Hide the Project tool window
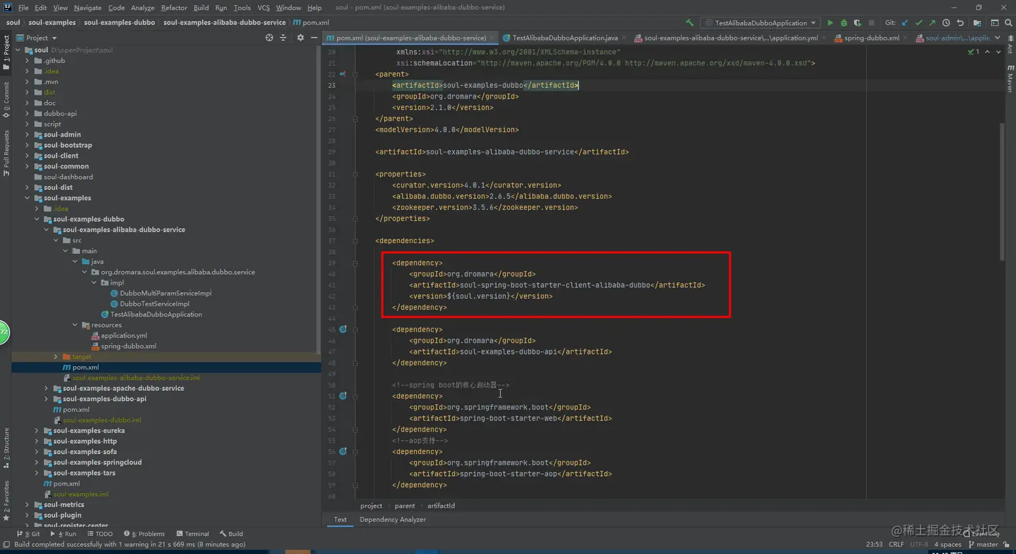 [x=314, y=38]
